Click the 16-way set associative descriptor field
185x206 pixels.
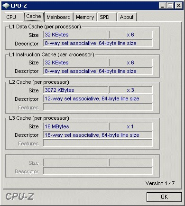coord(98,135)
